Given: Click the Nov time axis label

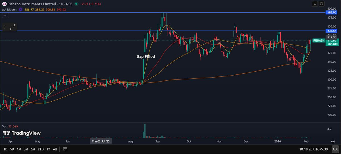Looking at the screenshot, I should (219, 141).
